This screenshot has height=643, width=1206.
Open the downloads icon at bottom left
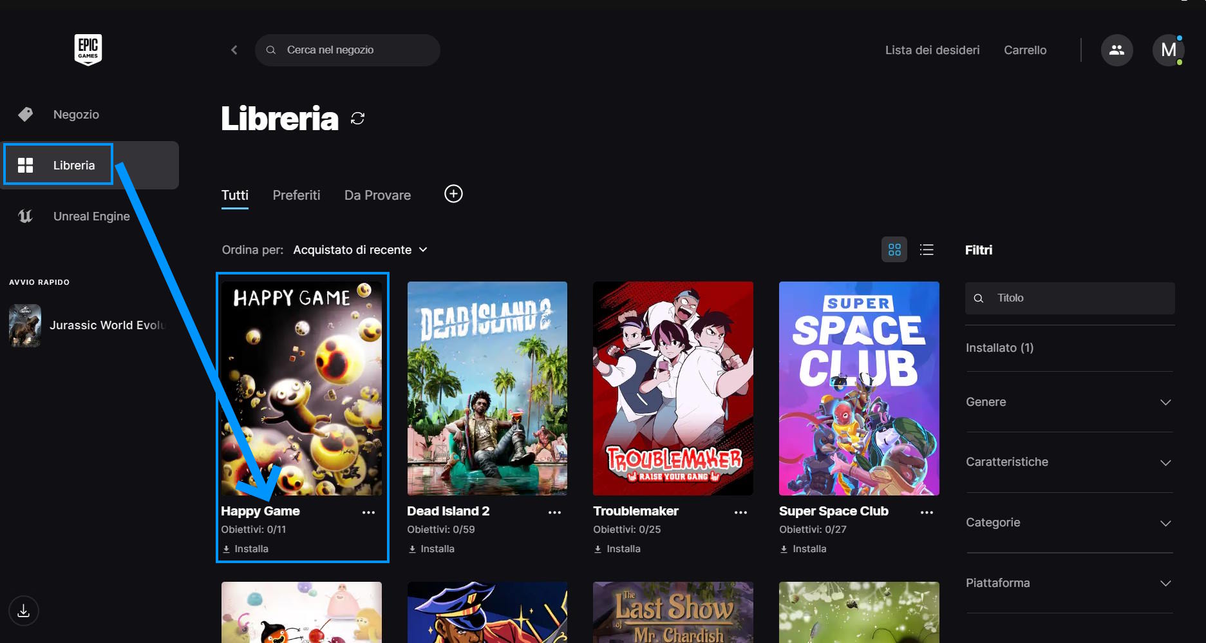[x=24, y=611]
